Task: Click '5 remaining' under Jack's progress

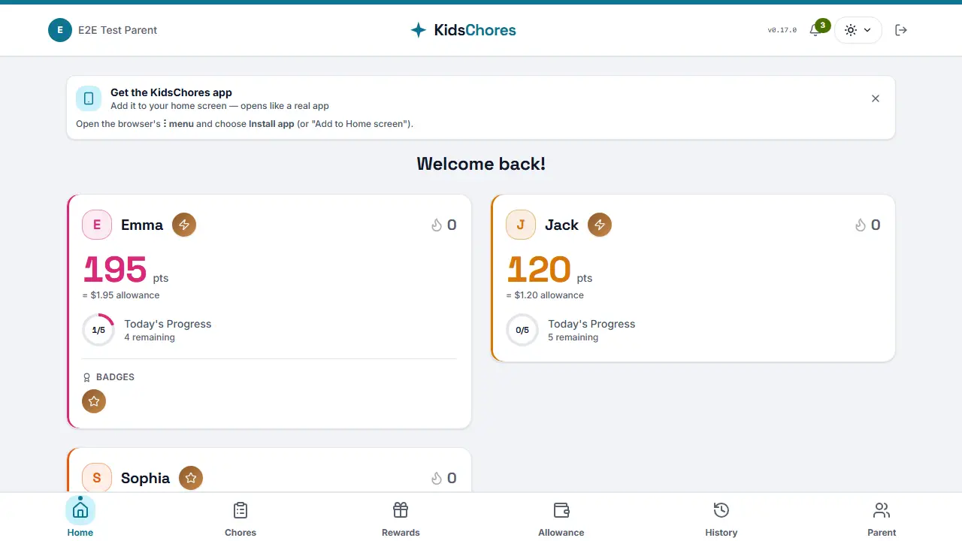Action: (x=573, y=337)
